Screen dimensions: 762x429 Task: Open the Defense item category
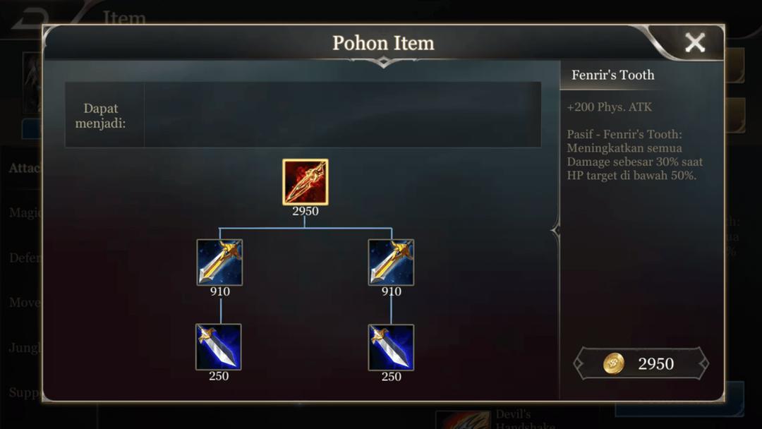(24, 258)
